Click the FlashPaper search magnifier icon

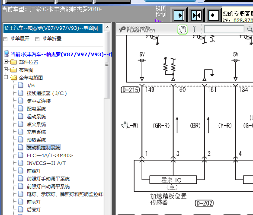coord(250,29)
